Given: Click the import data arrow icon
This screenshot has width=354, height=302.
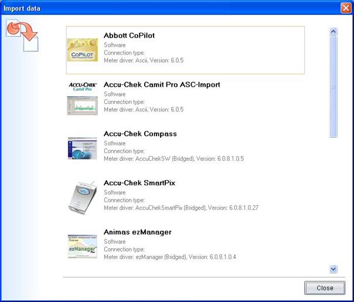Looking at the screenshot, I should (22, 35).
